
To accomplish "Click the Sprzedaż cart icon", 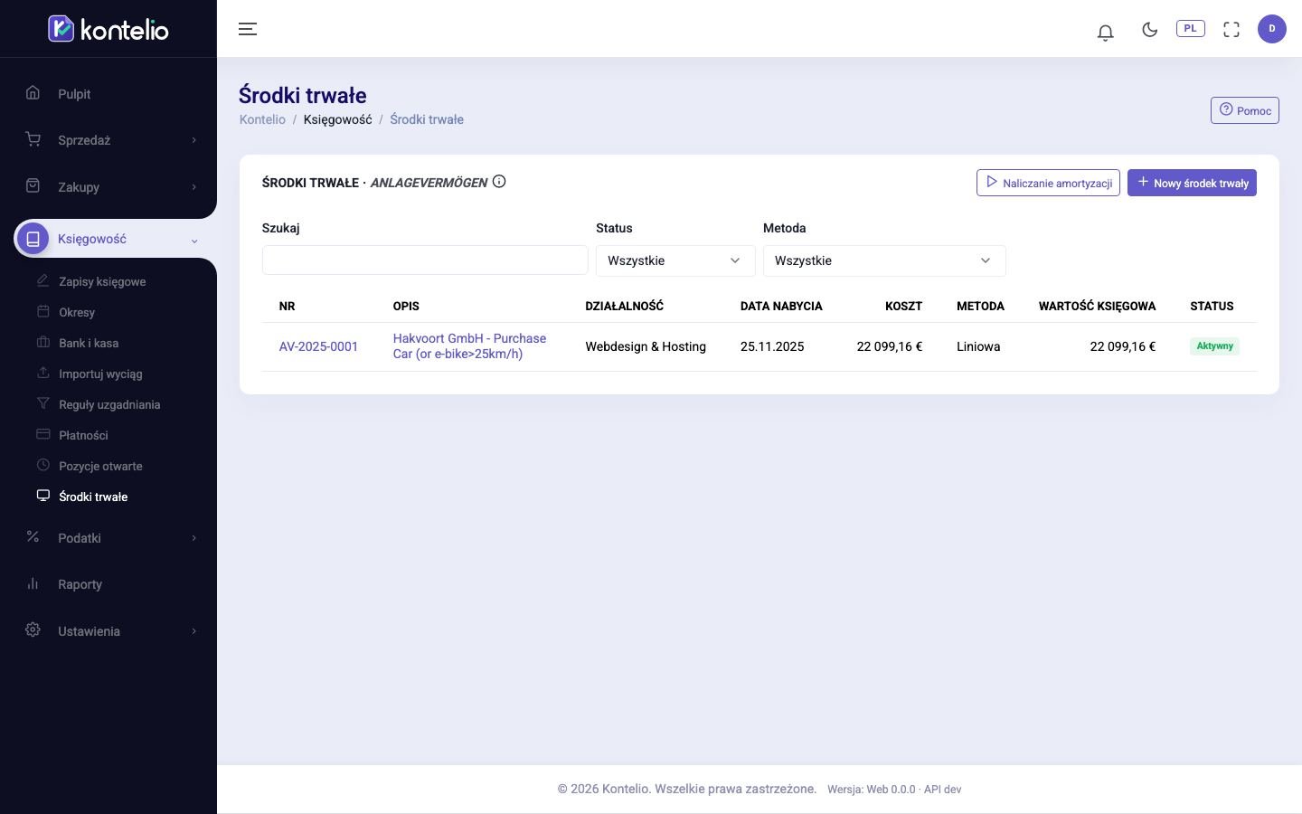I will coord(33,139).
